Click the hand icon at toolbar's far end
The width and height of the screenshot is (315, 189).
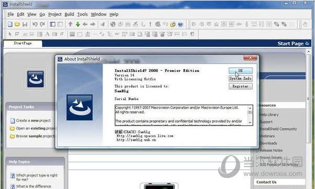[x=305, y=25]
